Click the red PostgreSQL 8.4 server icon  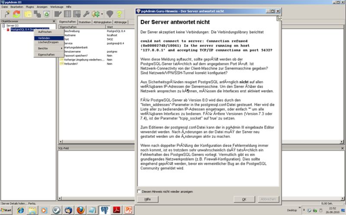click(8, 29)
